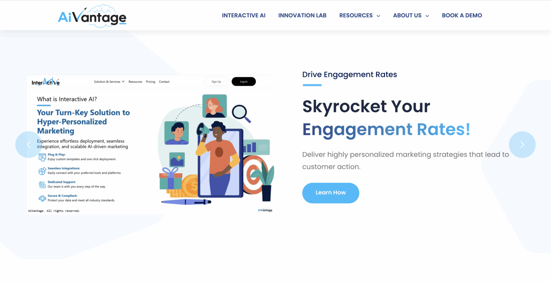Expand the About Us dropdown chevron
Viewport: 551px width, 282px height.
427,16
